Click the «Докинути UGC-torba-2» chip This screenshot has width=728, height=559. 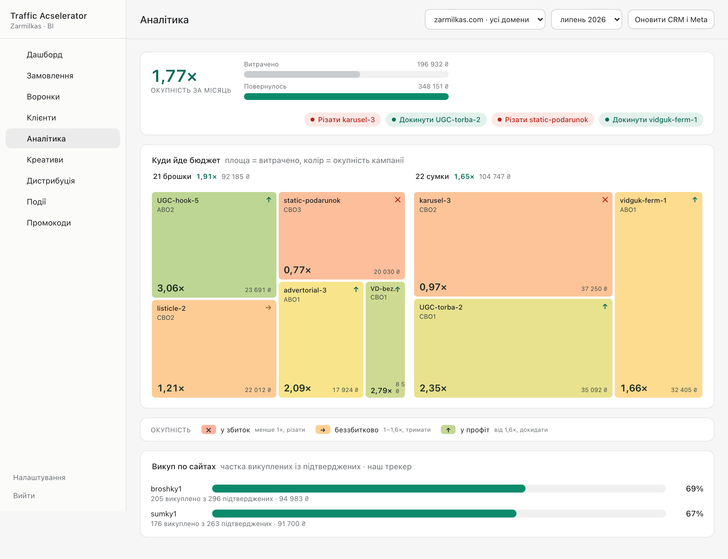tap(436, 120)
